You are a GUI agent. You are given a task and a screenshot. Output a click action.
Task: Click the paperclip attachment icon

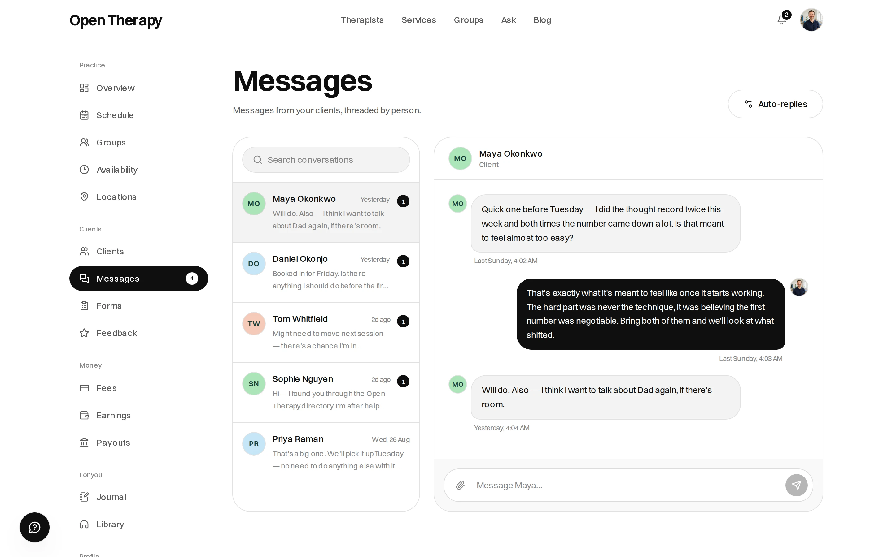click(x=460, y=485)
